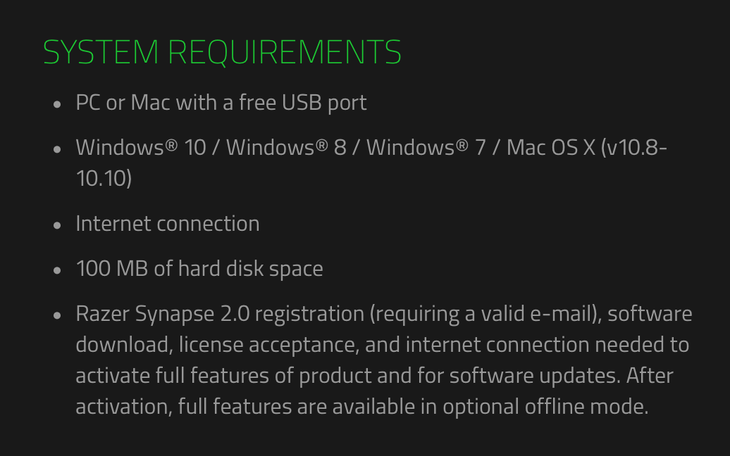
Task: Click '100 MB of hard disk space'
Action: 199,269
